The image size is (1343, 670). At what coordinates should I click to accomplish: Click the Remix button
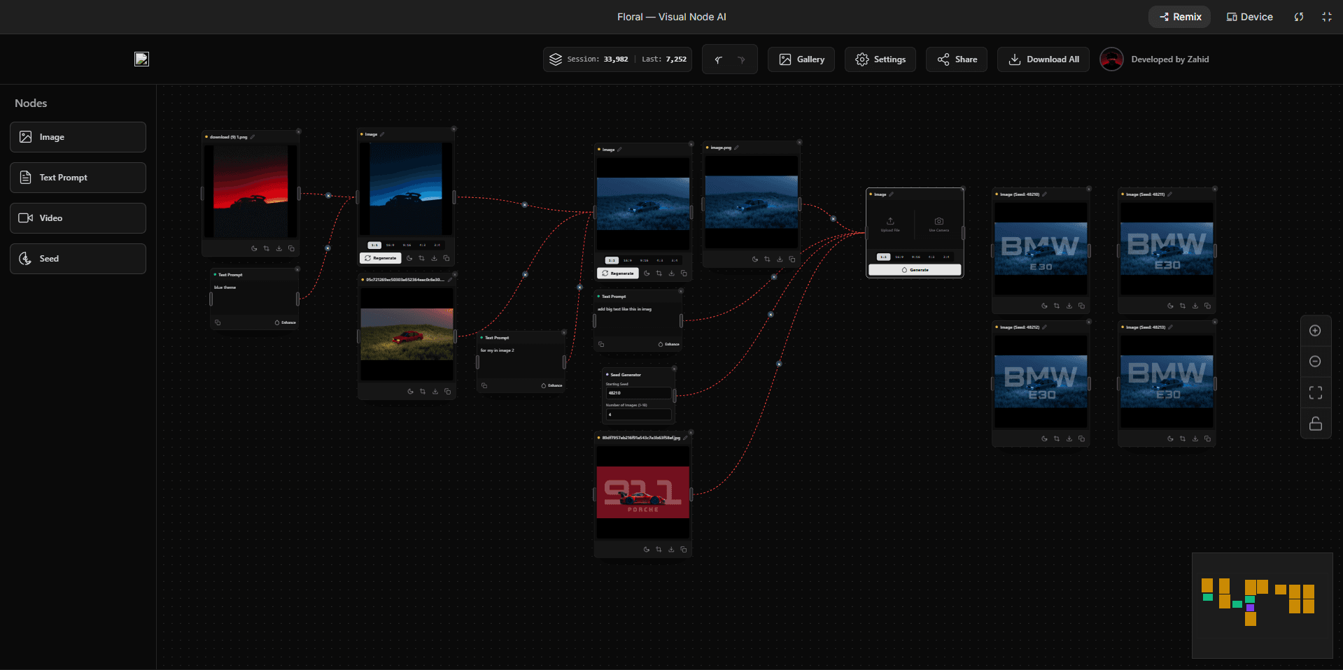1180,17
